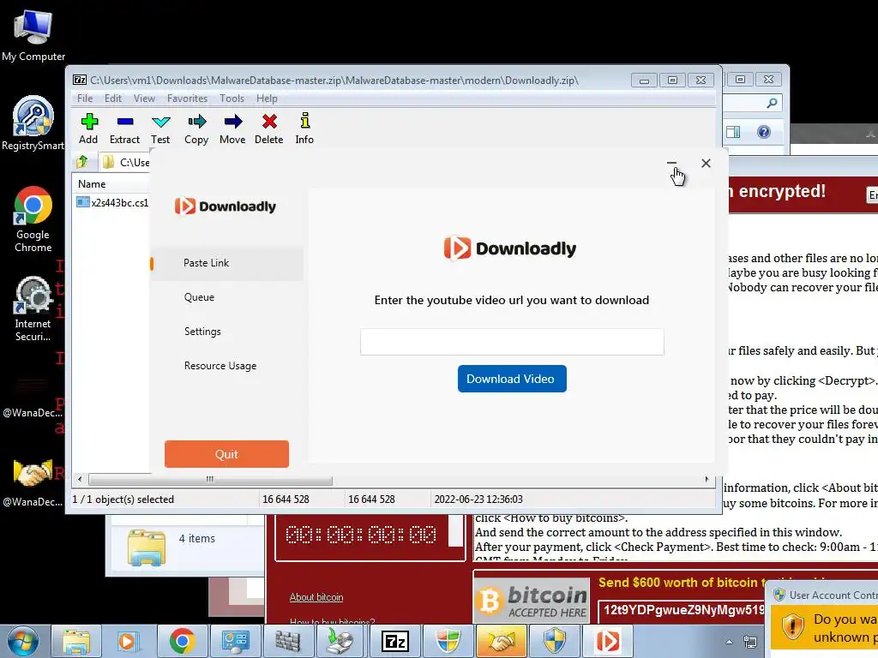The width and height of the screenshot is (878, 658).
Task: Click the Windows Start button
Action: (23, 641)
